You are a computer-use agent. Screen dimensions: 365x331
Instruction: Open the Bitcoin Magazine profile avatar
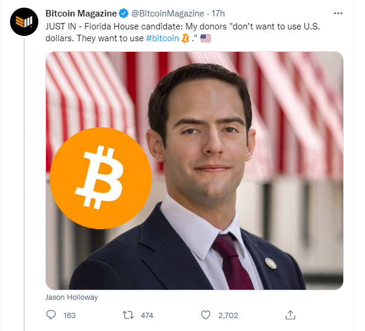(24, 22)
